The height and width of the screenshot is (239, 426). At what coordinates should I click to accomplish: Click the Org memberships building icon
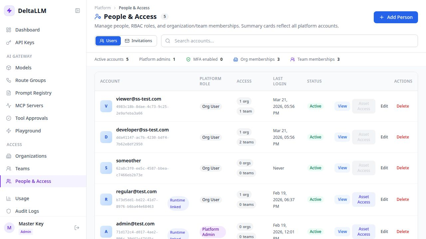pos(236,59)
